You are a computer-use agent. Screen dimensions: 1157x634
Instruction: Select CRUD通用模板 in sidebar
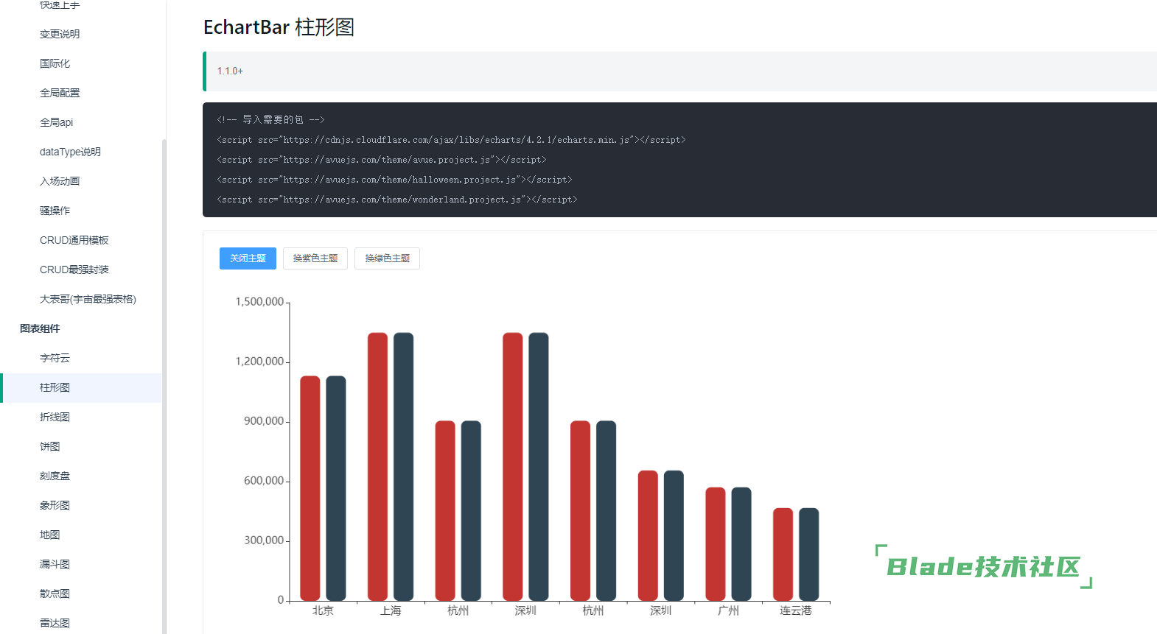click(x=74, y=240)
